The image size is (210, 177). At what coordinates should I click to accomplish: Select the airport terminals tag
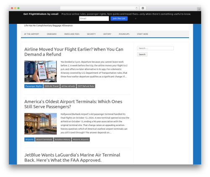pyautogui.click(x=44, y=139)
